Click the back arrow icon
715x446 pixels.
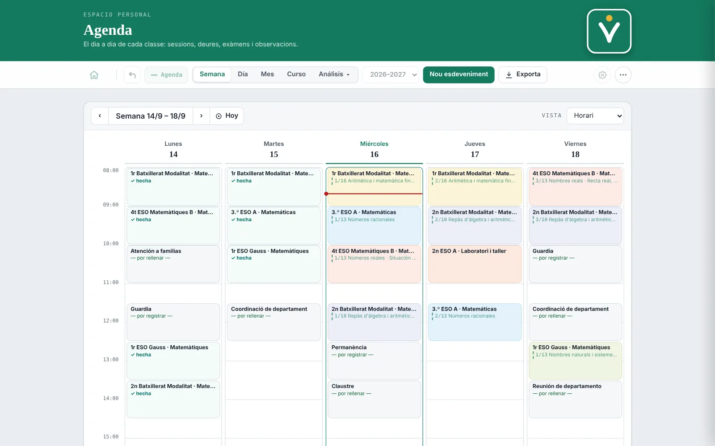pyautogui.click(x=132, y=75)
